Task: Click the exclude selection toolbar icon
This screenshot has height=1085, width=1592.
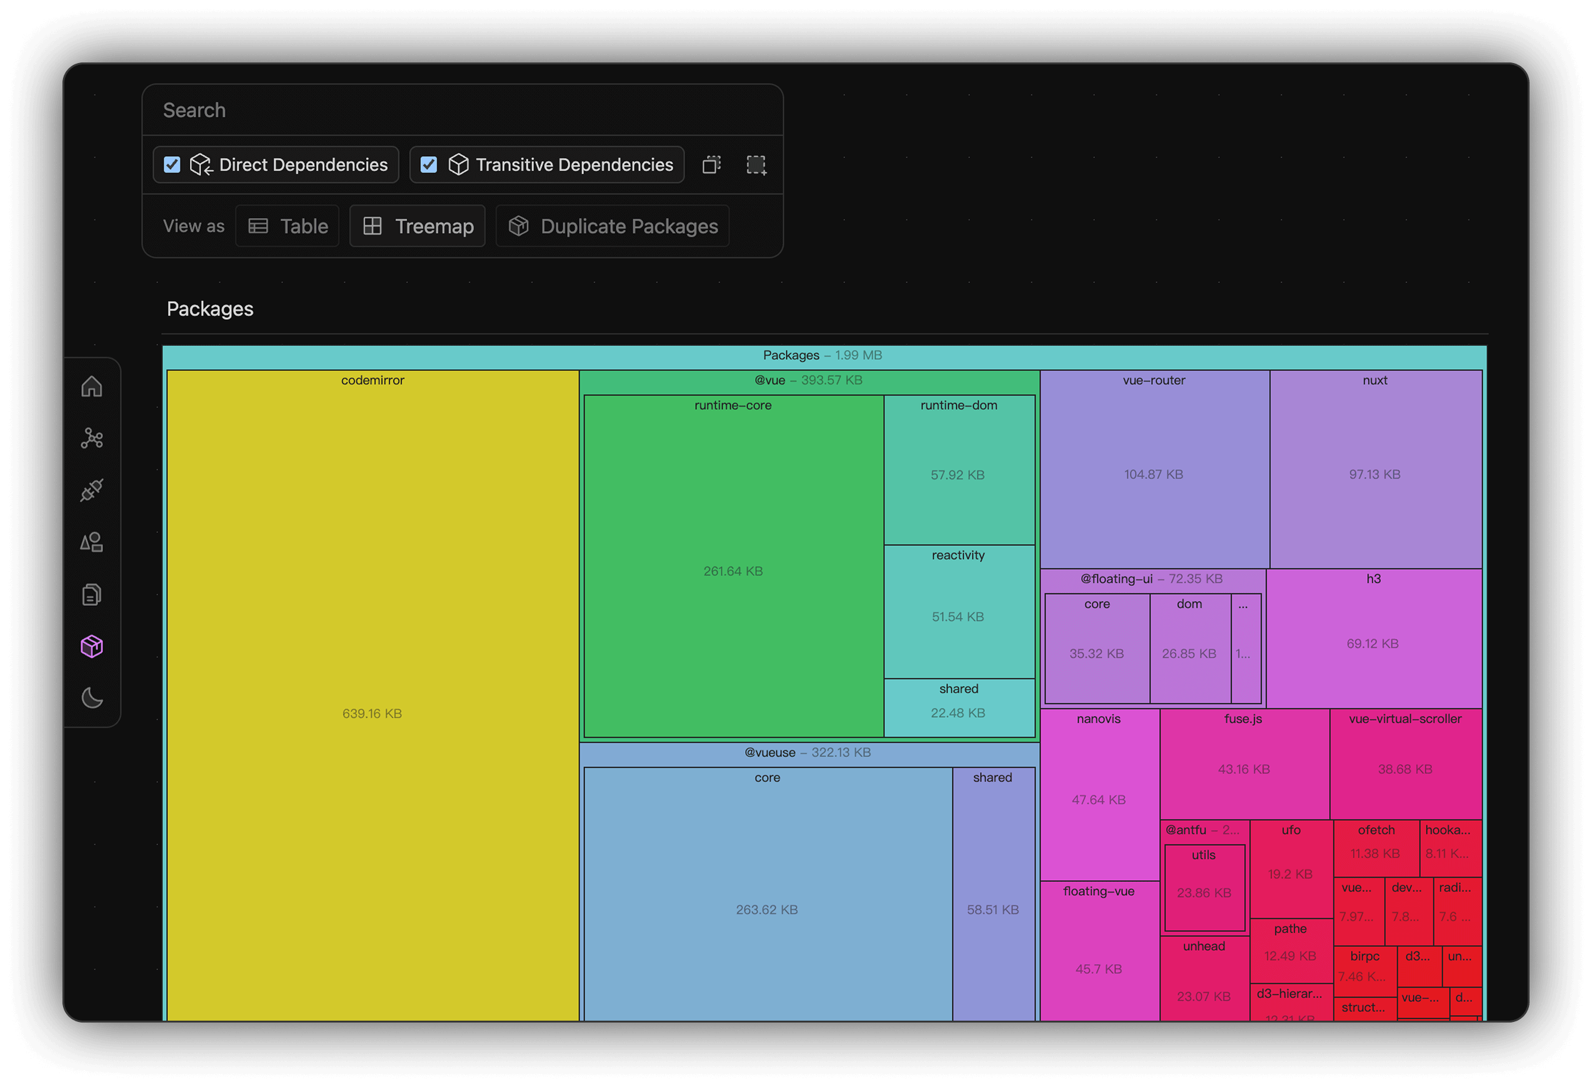Action: [x=711, y=164]
